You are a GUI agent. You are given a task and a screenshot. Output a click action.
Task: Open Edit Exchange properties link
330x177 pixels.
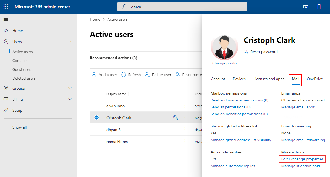click(302, 159)
